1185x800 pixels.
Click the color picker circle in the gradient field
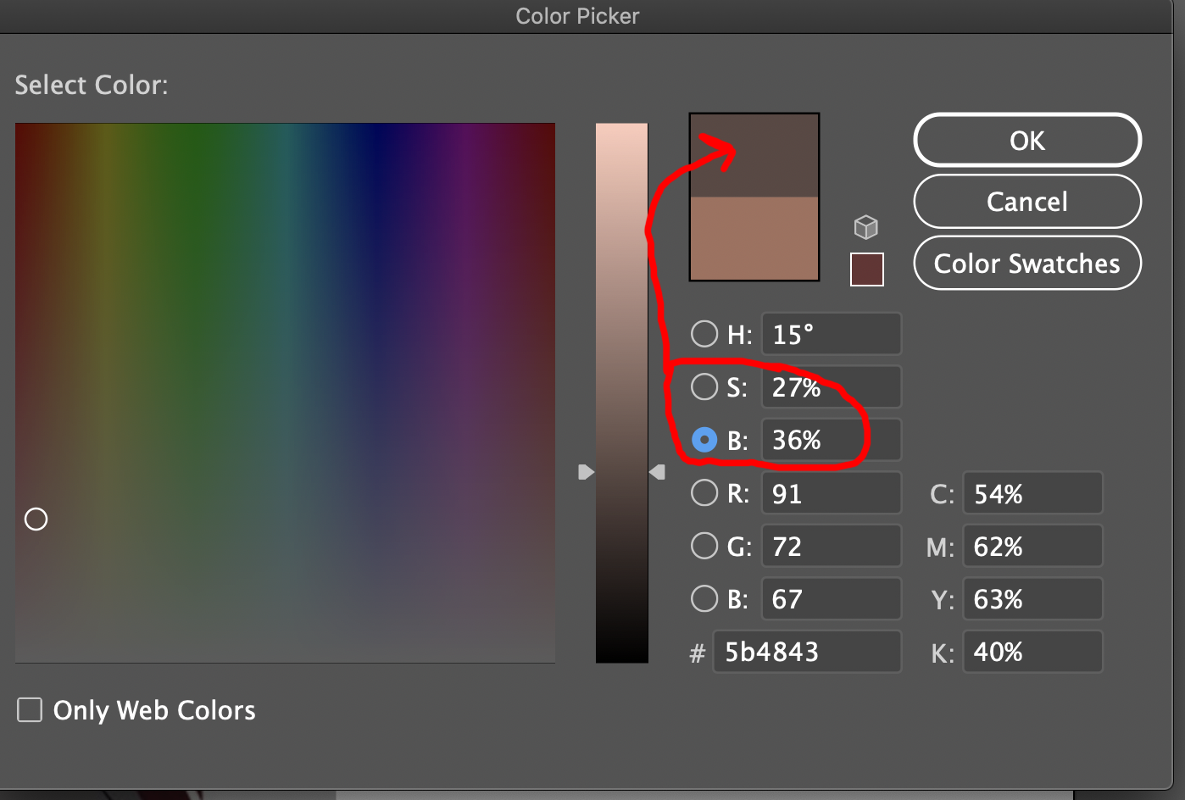coord(36,519)
